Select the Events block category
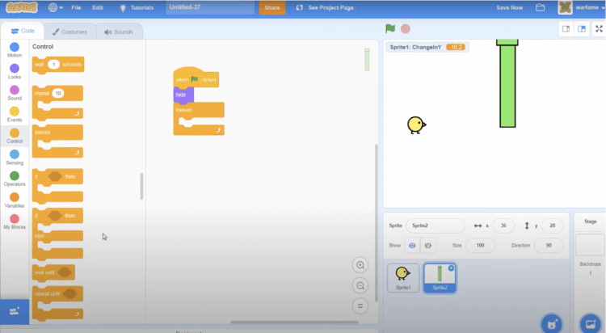606x333 pixels. (15, 115)
